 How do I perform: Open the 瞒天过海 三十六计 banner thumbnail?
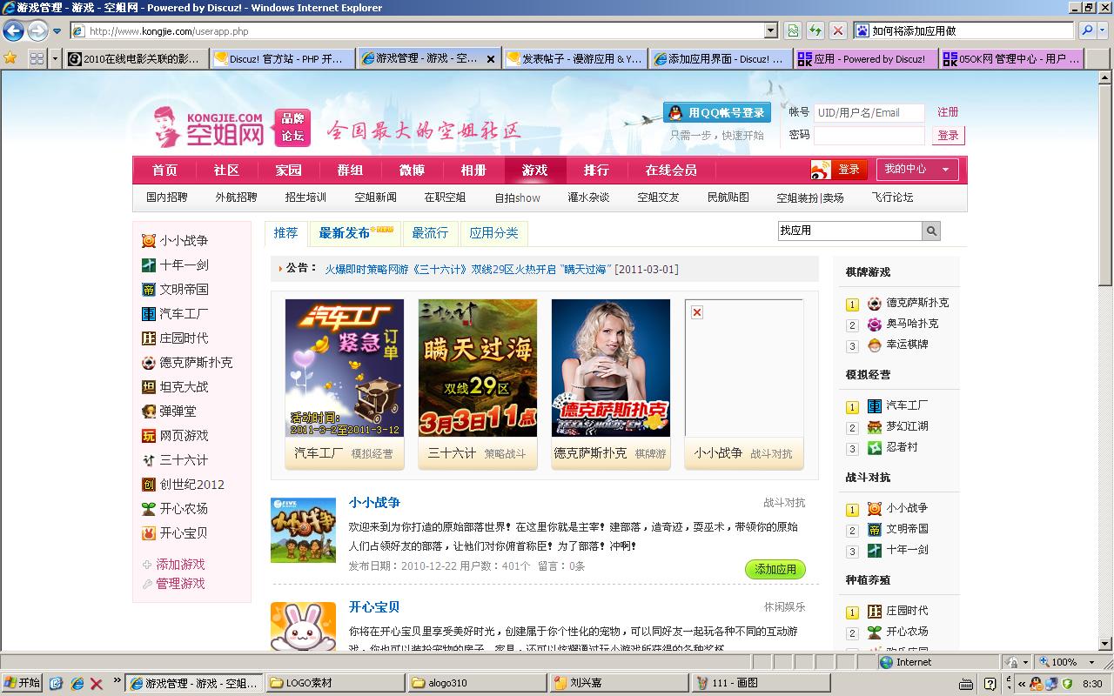478,368
